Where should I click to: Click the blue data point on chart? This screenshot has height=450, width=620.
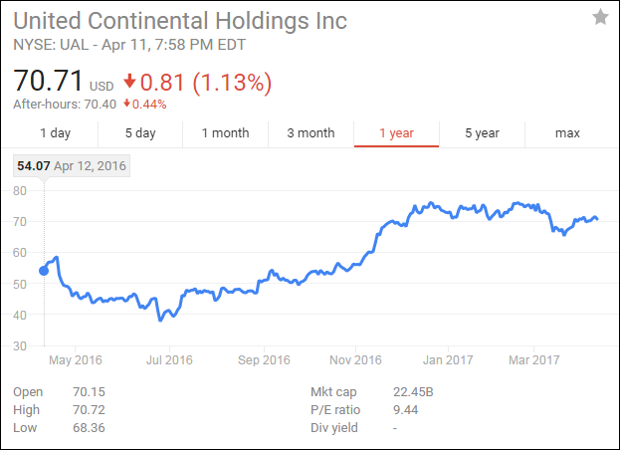[x=44, y=270]
